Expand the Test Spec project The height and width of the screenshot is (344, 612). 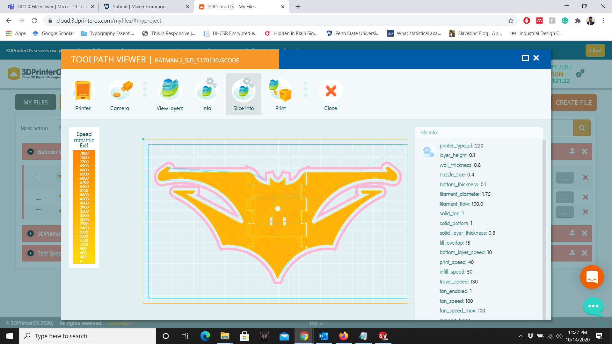(x=31, y=253)
